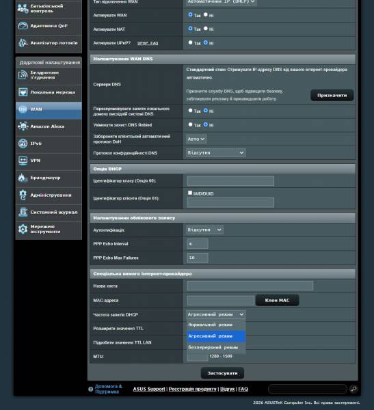Open the WAN connection type dropdown

222,1
